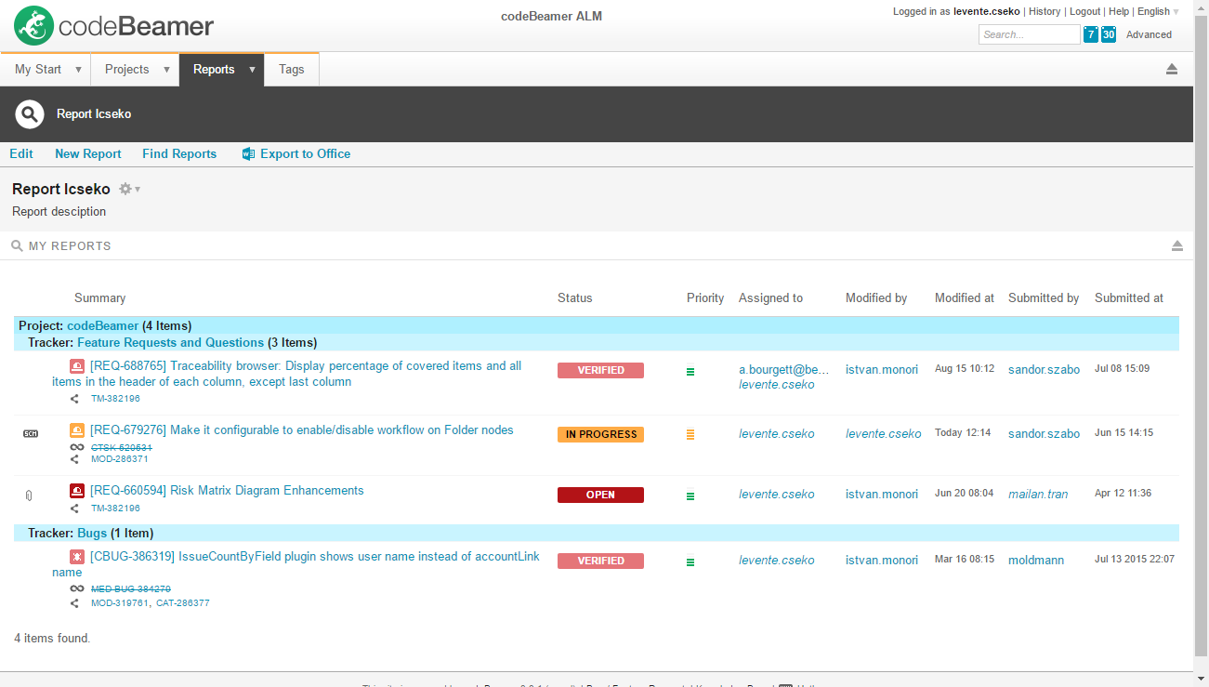Click the share icon beside TM-382196 under REQ-660594
The image size is (1209, 687).
75,509
